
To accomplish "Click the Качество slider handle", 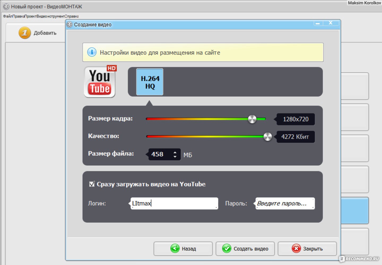I will (x=268, y=137).
